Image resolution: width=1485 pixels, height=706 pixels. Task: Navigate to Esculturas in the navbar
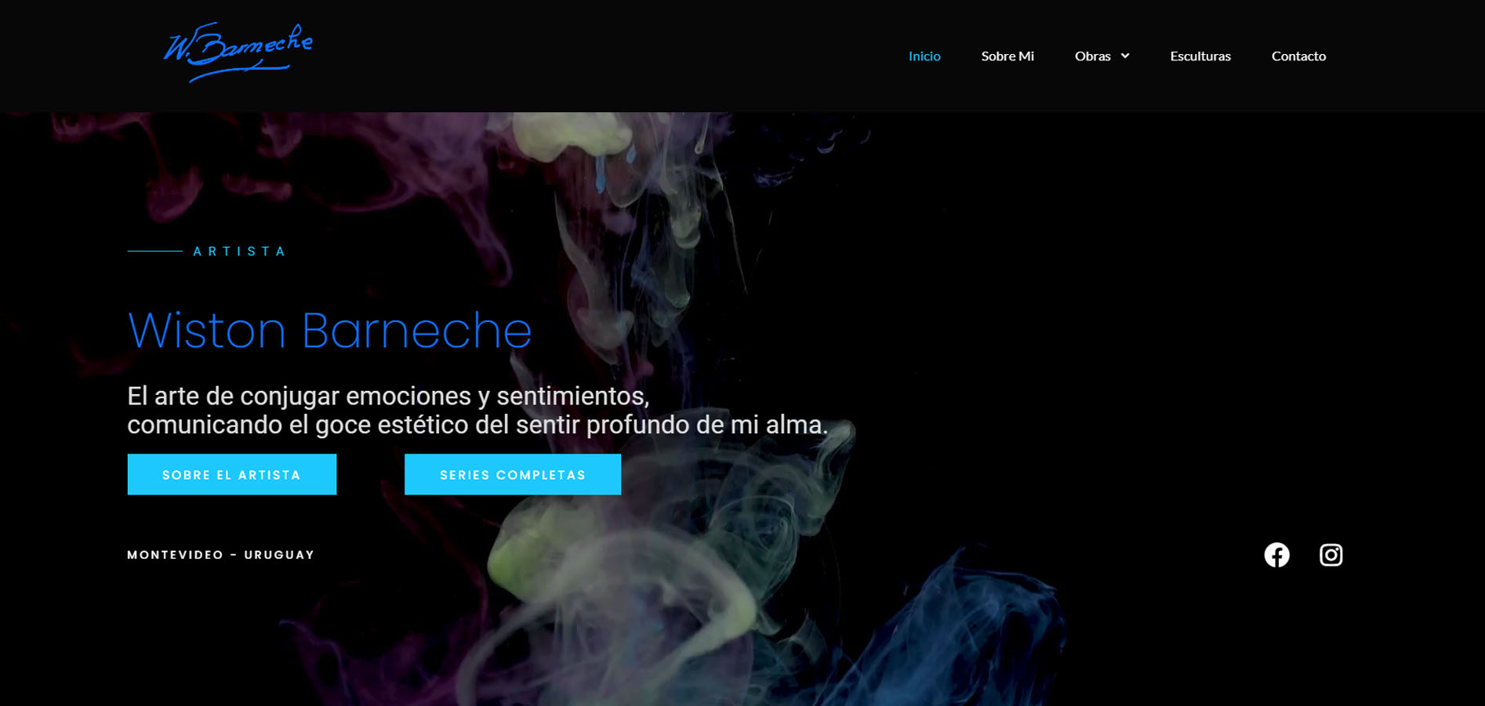[1200, 56]
